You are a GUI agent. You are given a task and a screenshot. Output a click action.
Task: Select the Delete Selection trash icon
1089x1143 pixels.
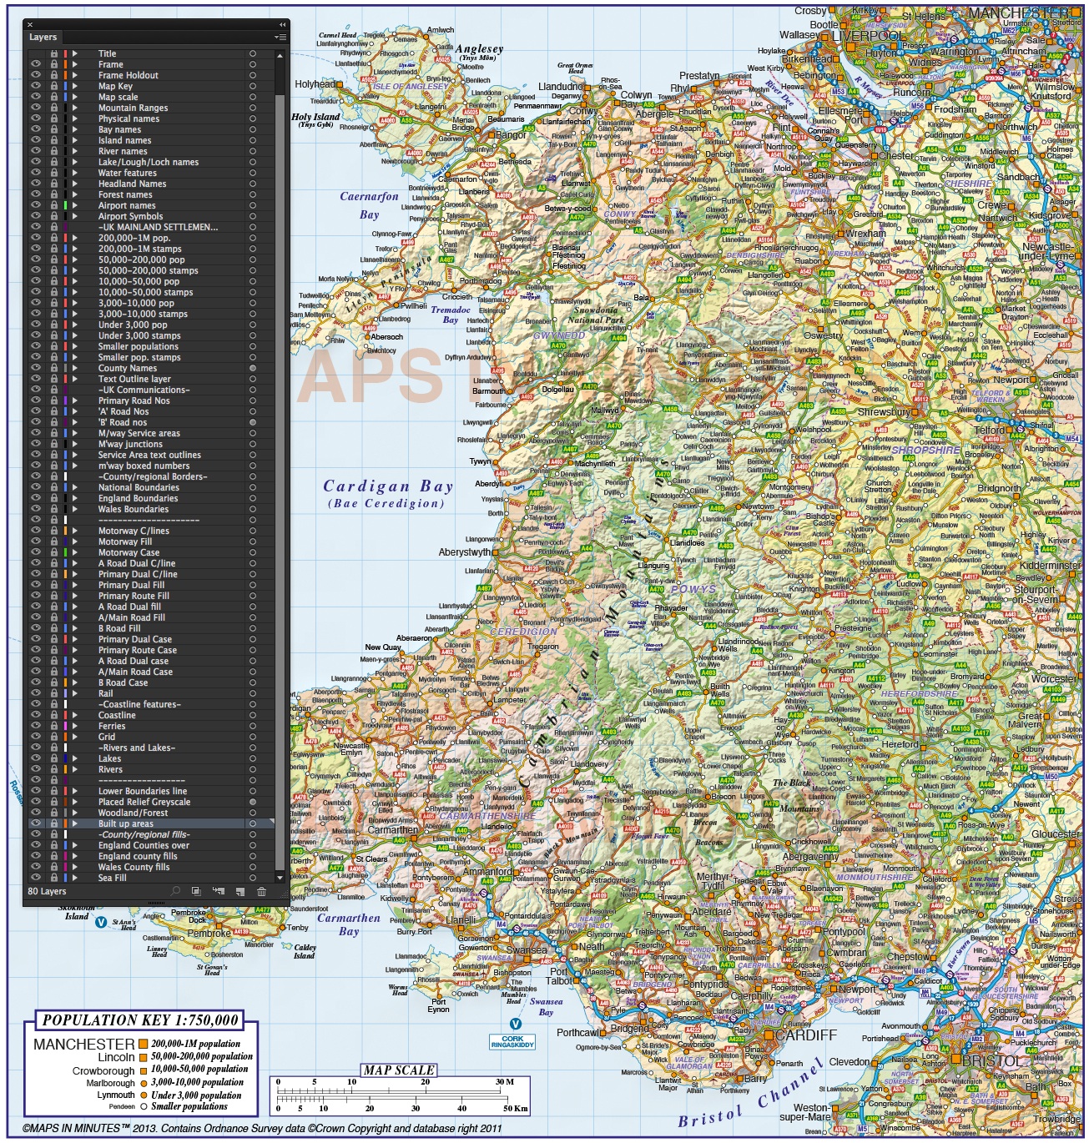tap(263, 892)
